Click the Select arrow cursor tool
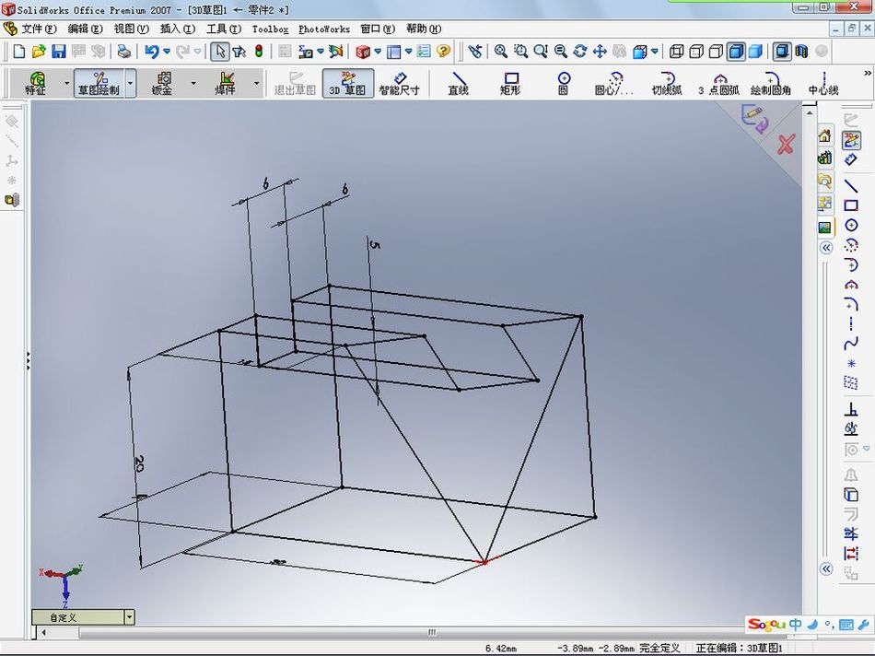Image resolution: width=875 pixels, height=656 pixels. pos(220,52)
